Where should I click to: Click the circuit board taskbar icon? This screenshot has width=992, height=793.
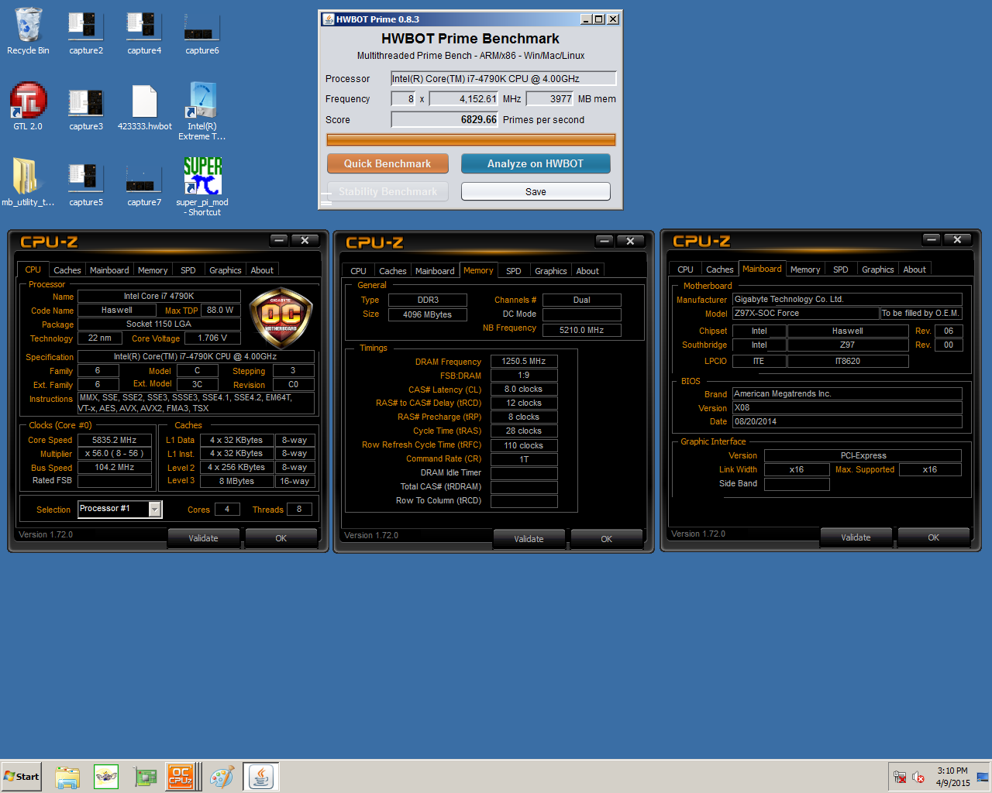[x=145, y=777]
